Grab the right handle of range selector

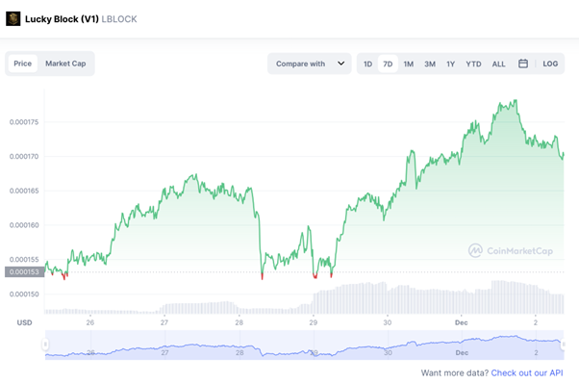tap(563, 345)
